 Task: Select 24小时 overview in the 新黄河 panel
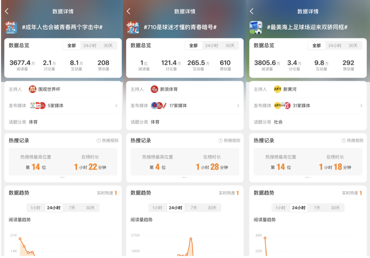pyautogui.click(x=335, y=46)
